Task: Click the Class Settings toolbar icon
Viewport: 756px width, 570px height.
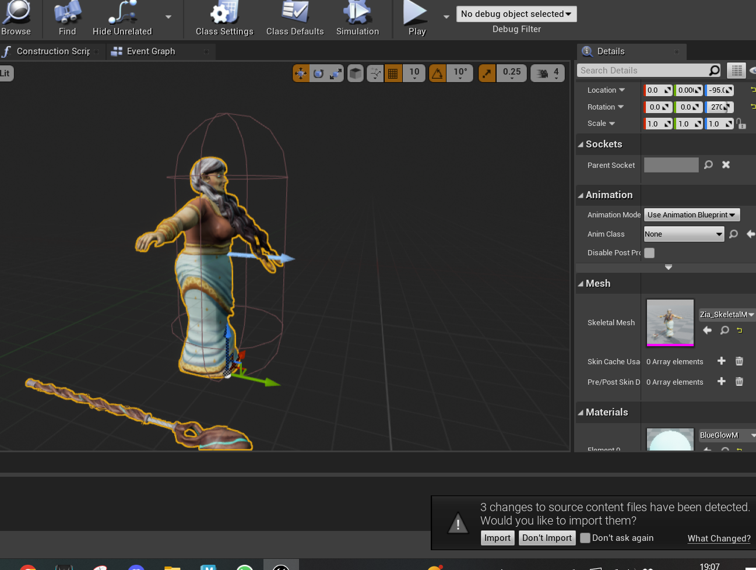Action: pyautogui.click(x=224, y=18)
